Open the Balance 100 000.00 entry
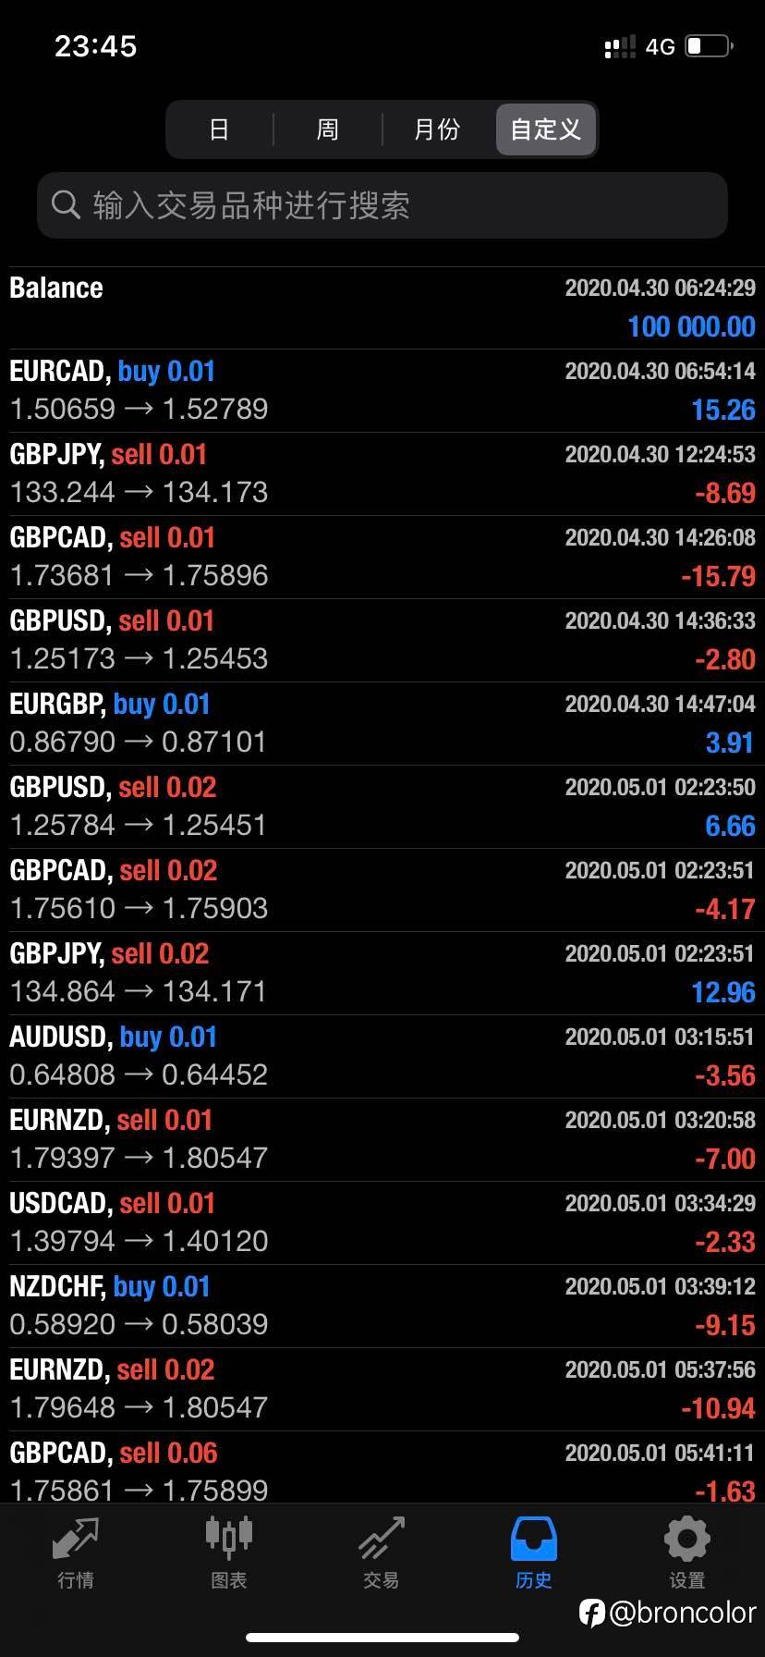 [382, 308]
